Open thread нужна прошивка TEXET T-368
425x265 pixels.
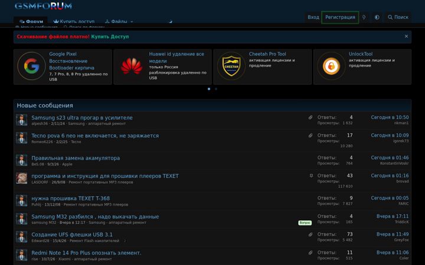pos(70,198)
